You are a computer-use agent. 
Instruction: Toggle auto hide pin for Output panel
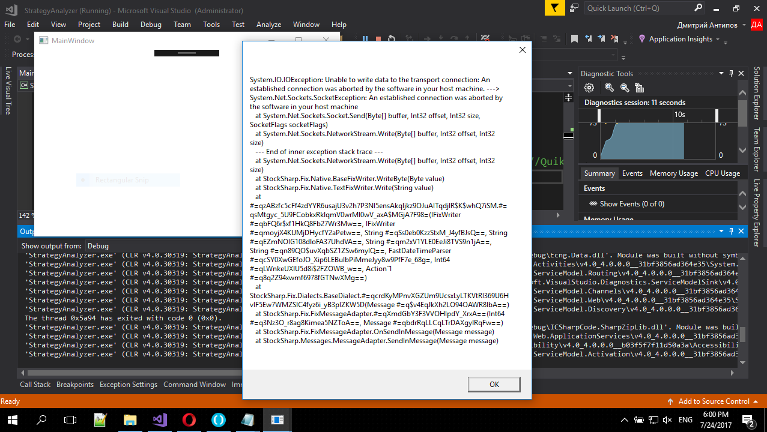coord(730,231)
